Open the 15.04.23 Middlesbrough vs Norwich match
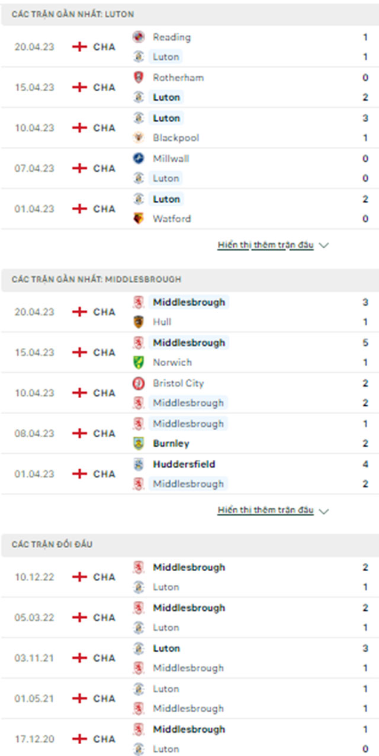Screen dimensions: 379x756 point(189,353)
